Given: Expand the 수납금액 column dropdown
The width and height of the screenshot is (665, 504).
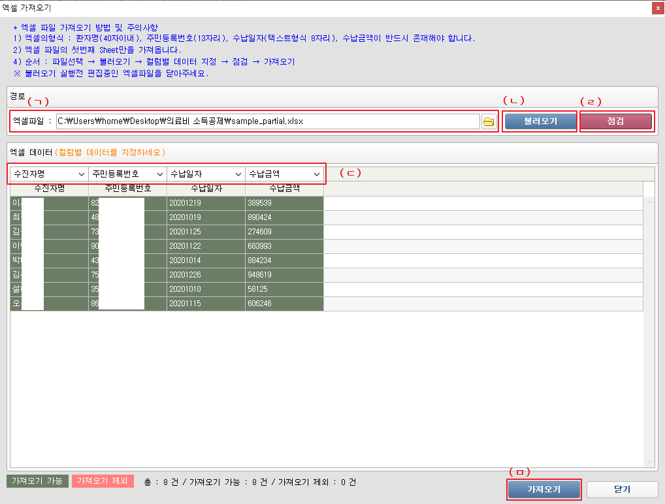Looking at the screenshot, I should tap(284, 174).
